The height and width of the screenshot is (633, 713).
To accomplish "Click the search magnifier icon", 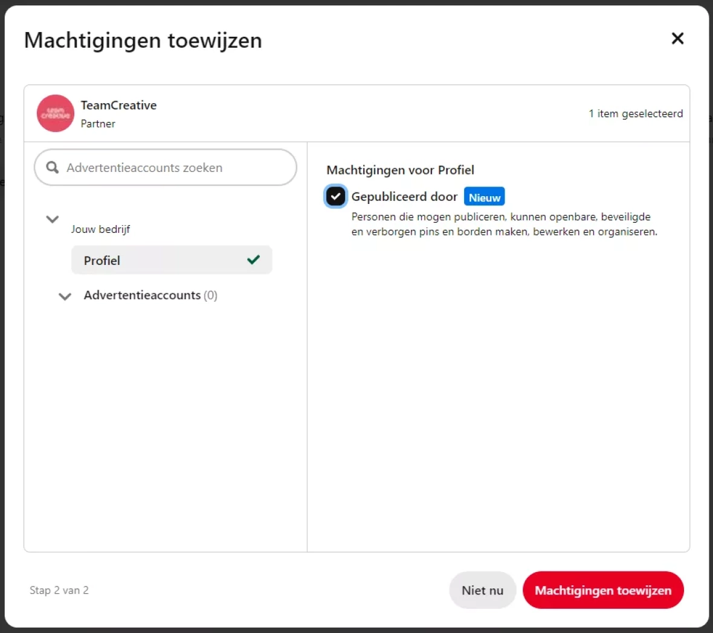I will click(x=53, y=168).
